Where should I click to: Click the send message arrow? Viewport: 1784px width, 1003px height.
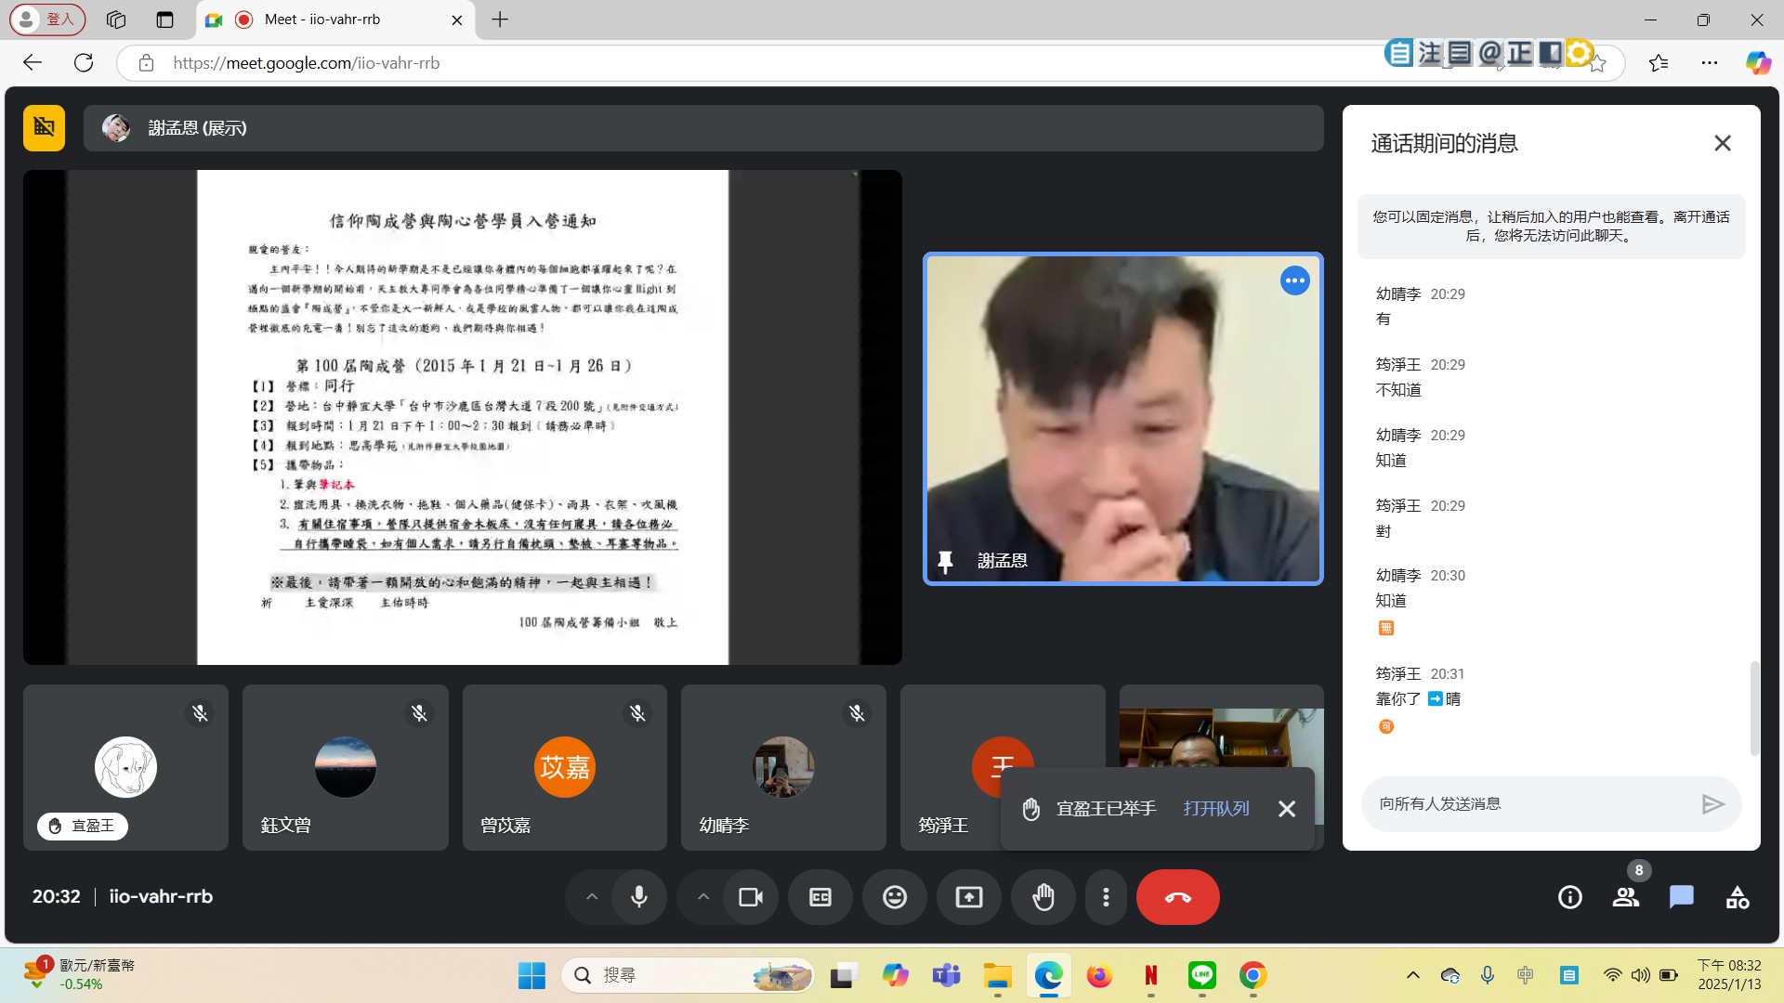(1712, 804)
